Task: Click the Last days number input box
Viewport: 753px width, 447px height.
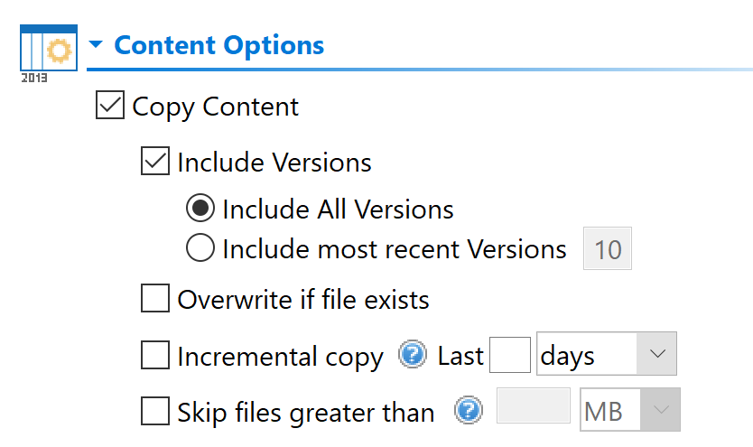Action: pos(509,356)
